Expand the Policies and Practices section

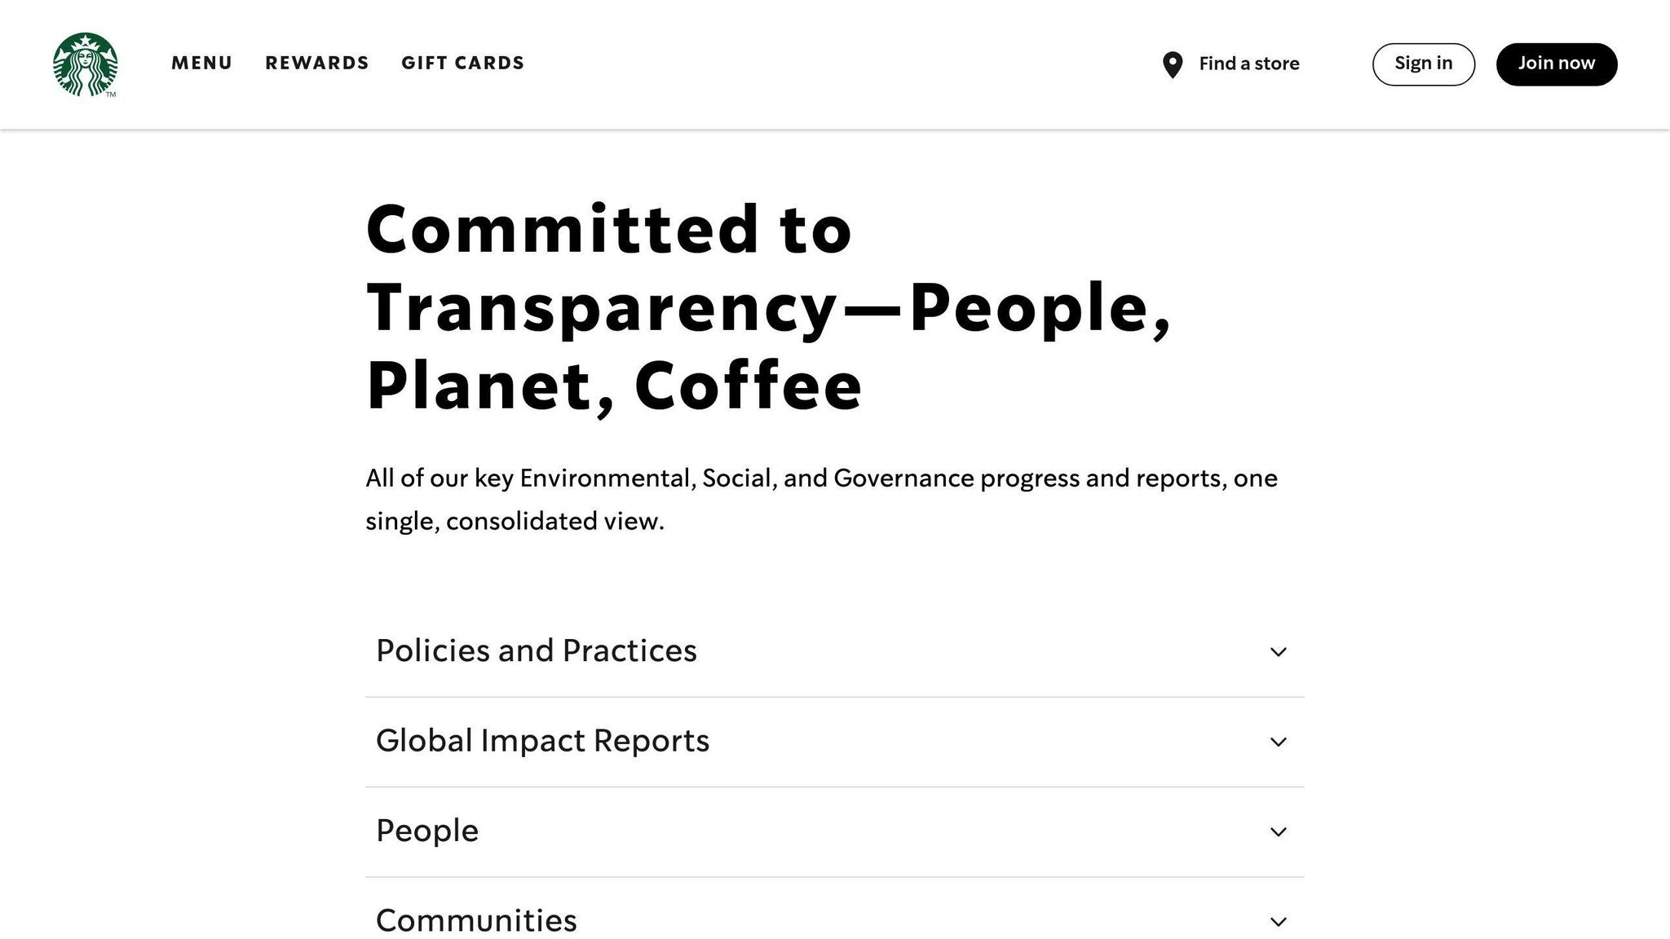coord(537,651)
